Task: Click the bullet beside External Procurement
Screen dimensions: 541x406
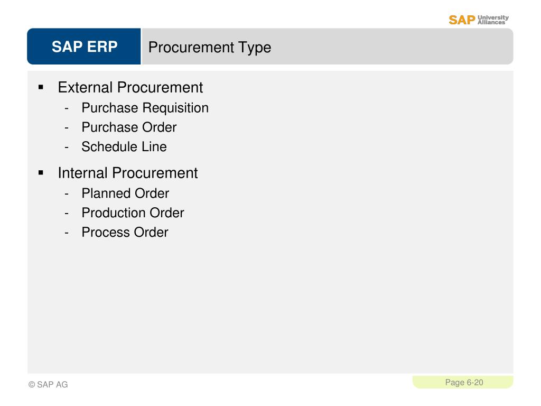Action: pos(41,87)
